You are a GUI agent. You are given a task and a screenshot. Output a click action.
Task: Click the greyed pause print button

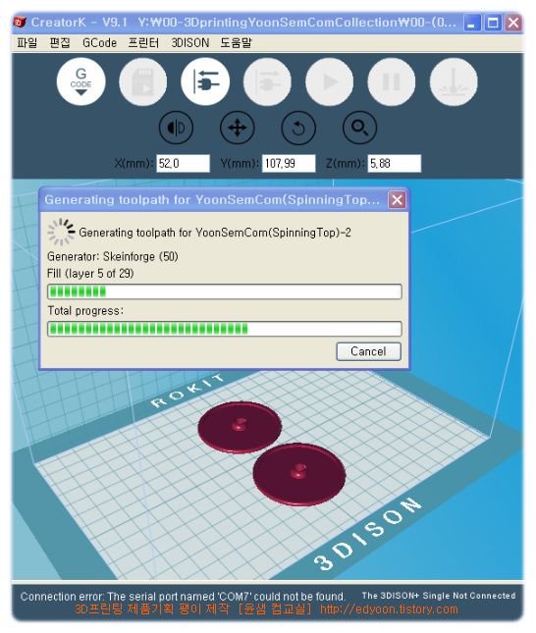(392, 81)
